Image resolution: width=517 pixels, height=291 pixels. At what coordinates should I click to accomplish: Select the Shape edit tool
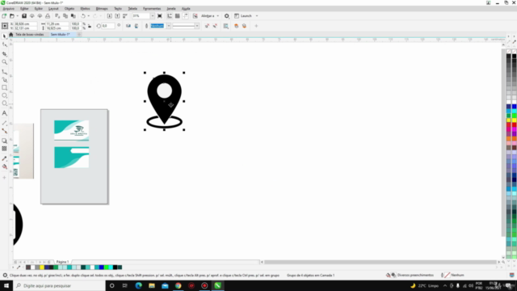pyautogui.click(x=4, y=44)
